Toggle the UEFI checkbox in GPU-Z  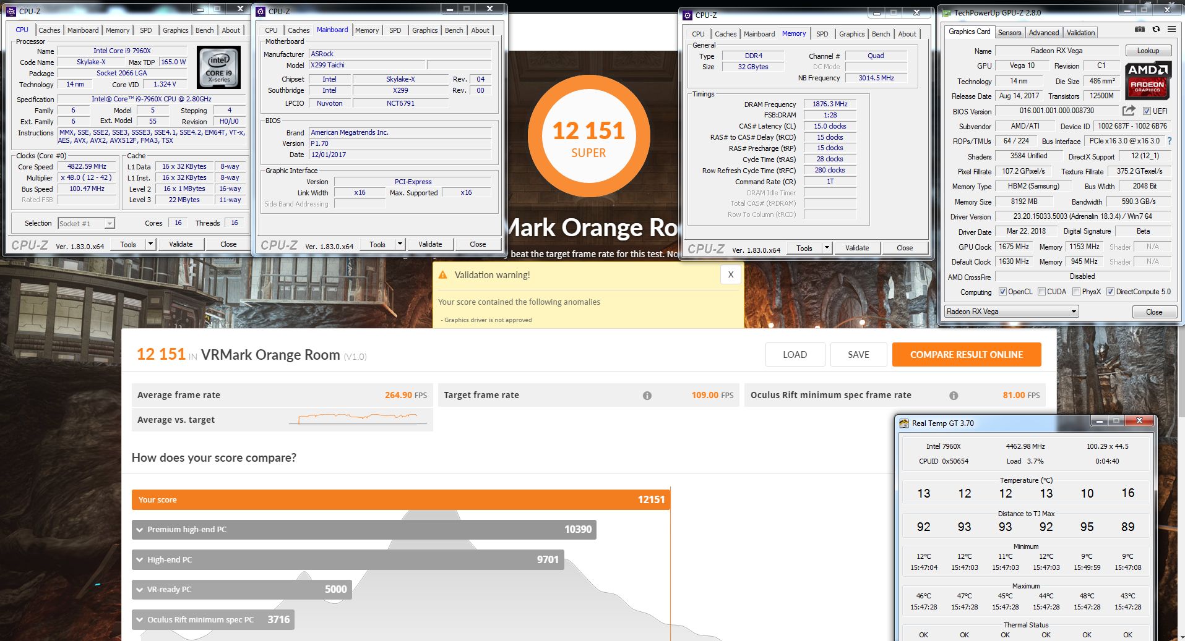1147,111
